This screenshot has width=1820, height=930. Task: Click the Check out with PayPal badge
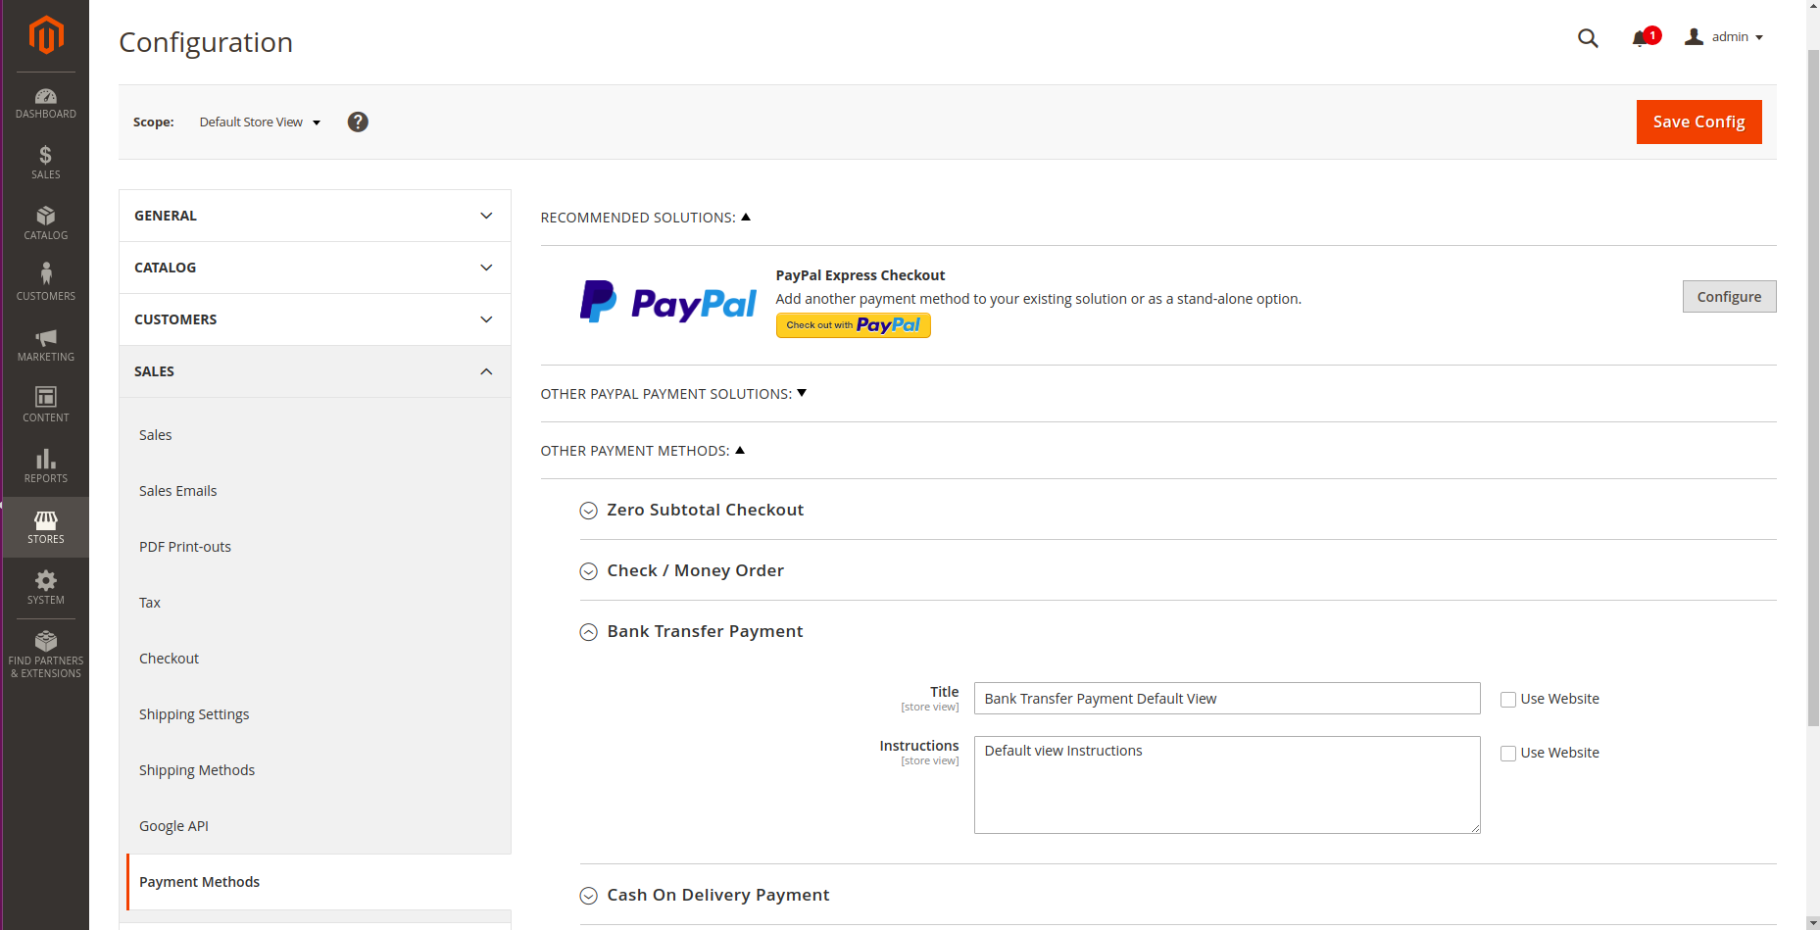[854, 325]
